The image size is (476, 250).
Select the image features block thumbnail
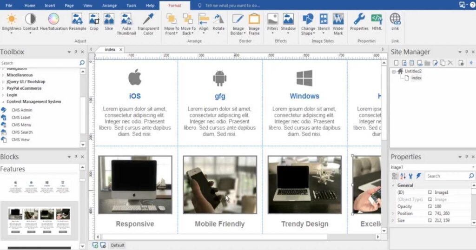click(39, 221)
